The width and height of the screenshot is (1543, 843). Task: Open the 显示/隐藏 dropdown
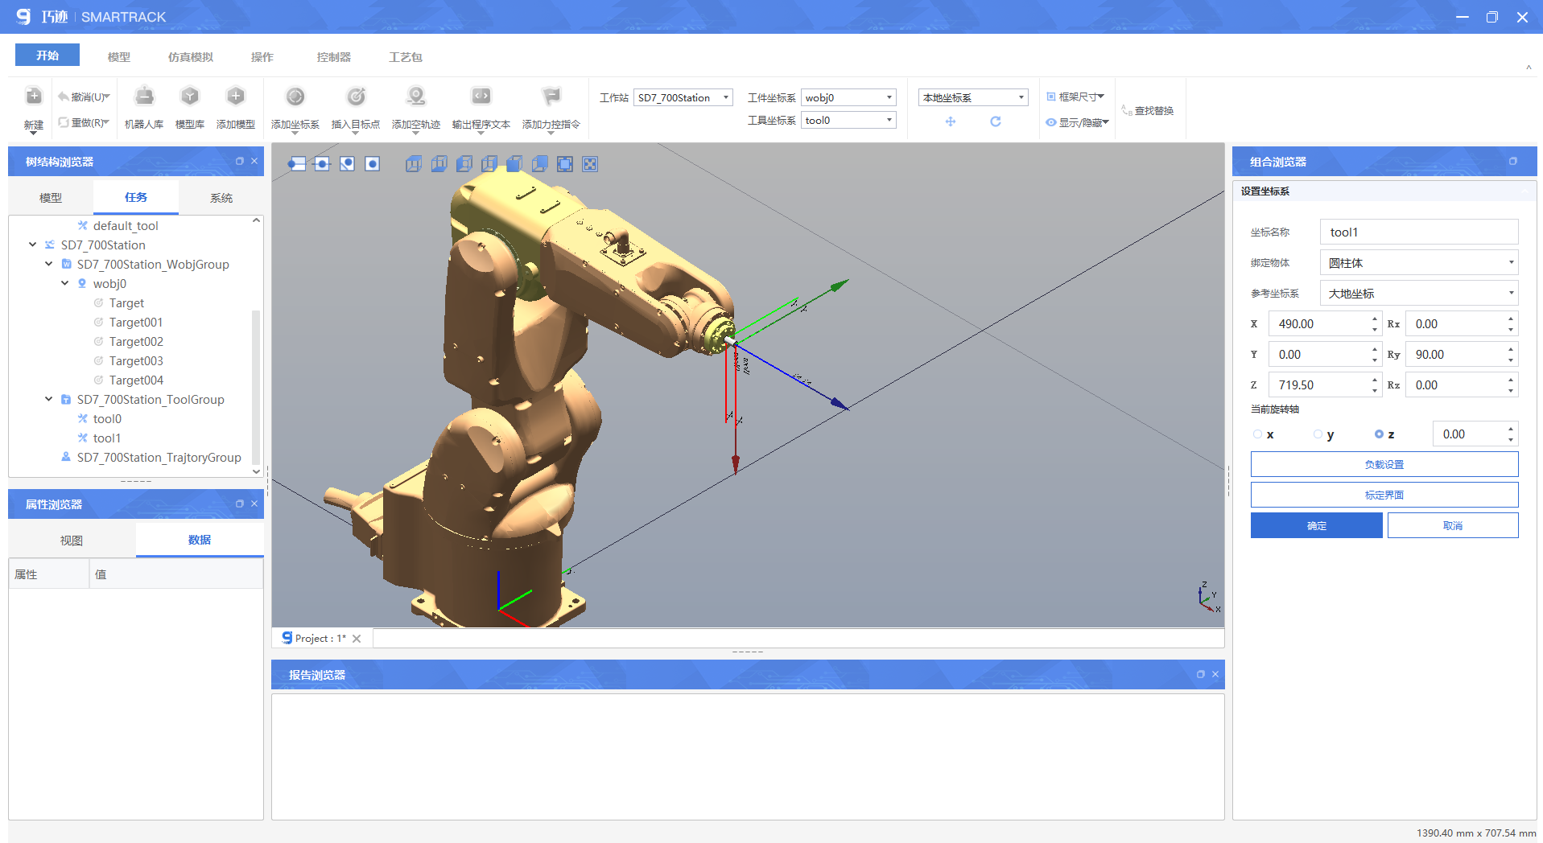1077,122
